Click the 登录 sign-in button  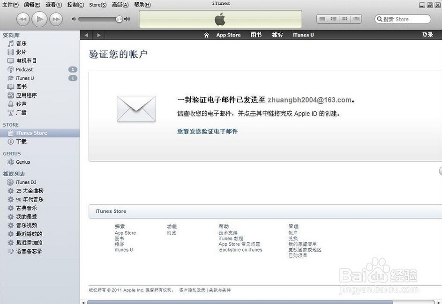click(427, 35)
